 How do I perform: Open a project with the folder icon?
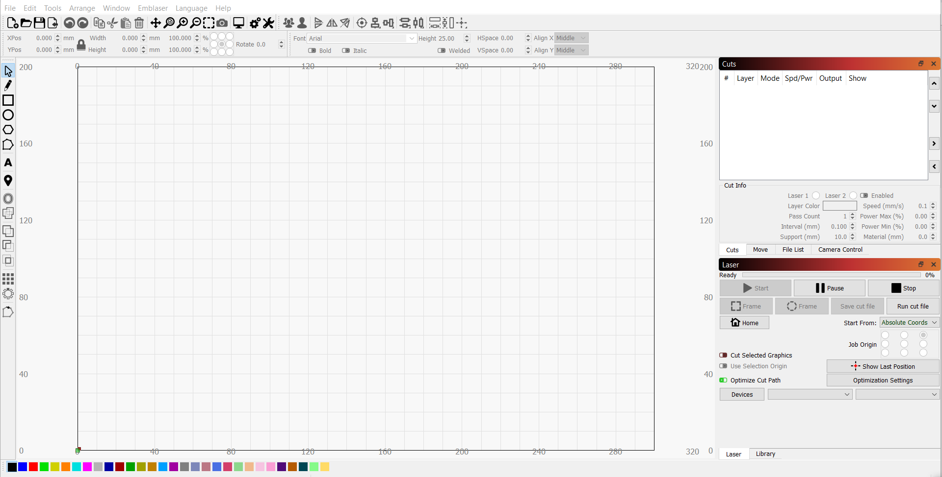click(26, 23)
